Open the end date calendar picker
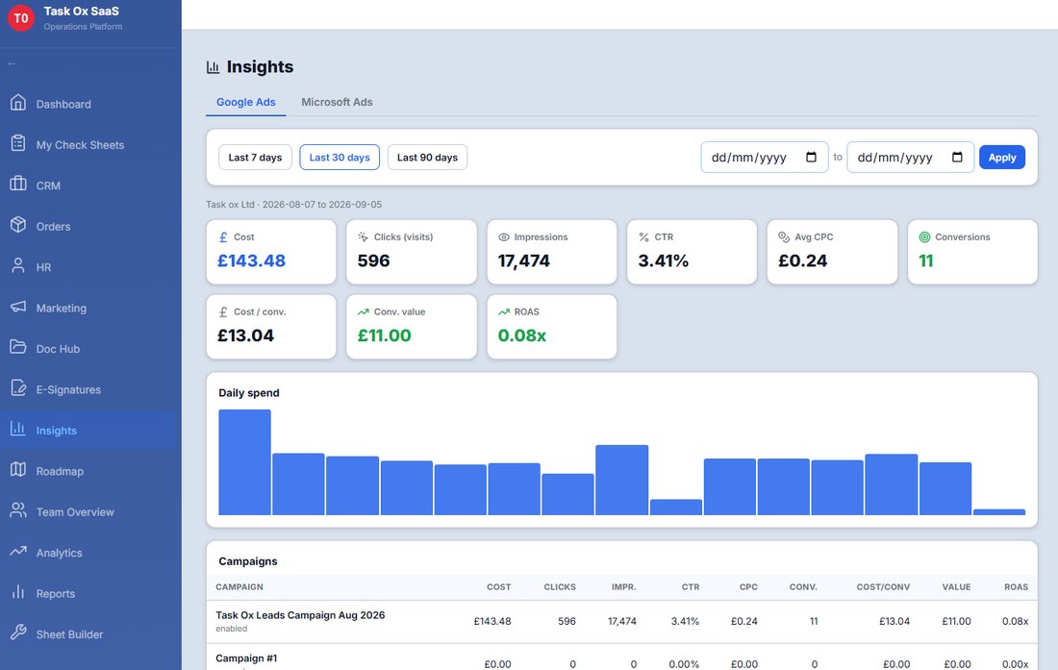 pyautogui.click(x=957, y=157)
